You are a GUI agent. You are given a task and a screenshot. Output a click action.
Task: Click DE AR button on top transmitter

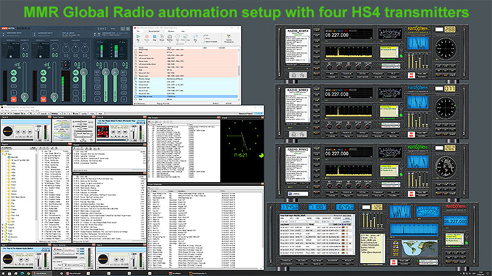click(x=411, y=75)
